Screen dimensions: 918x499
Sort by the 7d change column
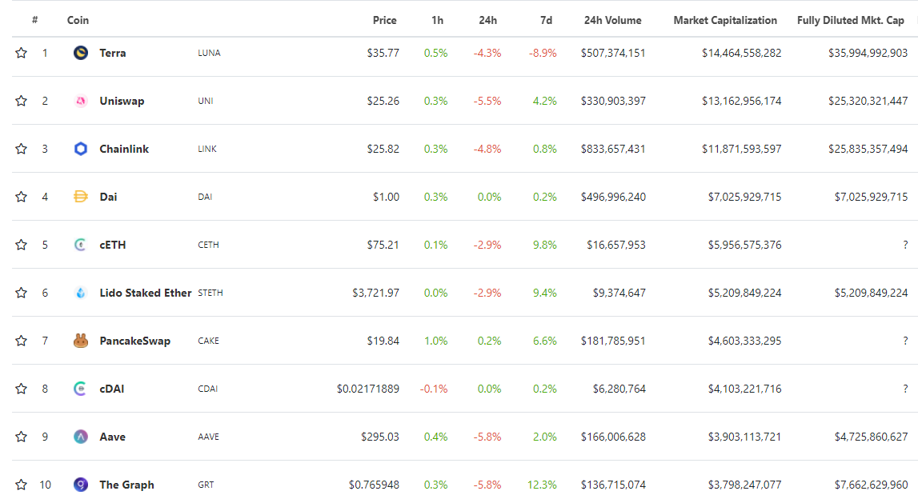point(546,20)
